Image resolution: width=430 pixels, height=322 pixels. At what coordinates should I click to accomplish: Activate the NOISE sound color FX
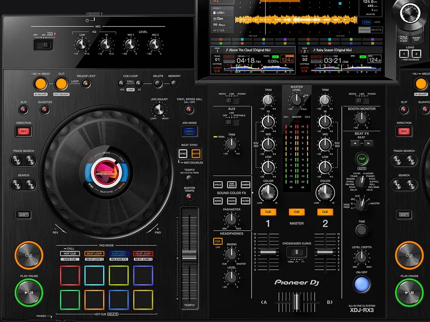click(x=218, y=201)
